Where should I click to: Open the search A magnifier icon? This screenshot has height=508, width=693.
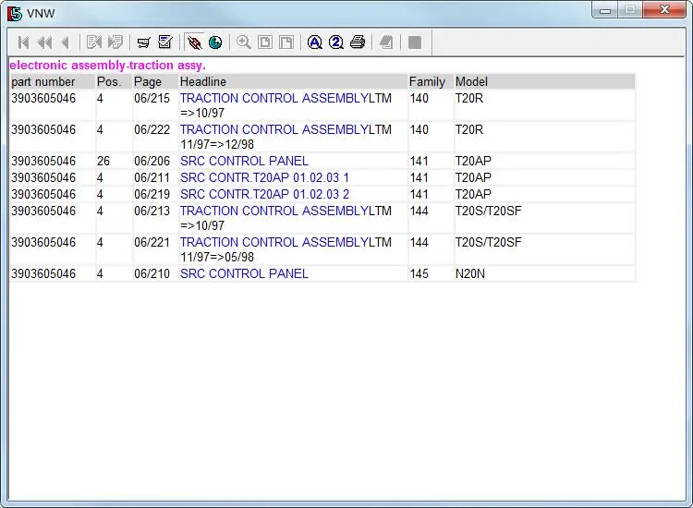tap(315, 42)
